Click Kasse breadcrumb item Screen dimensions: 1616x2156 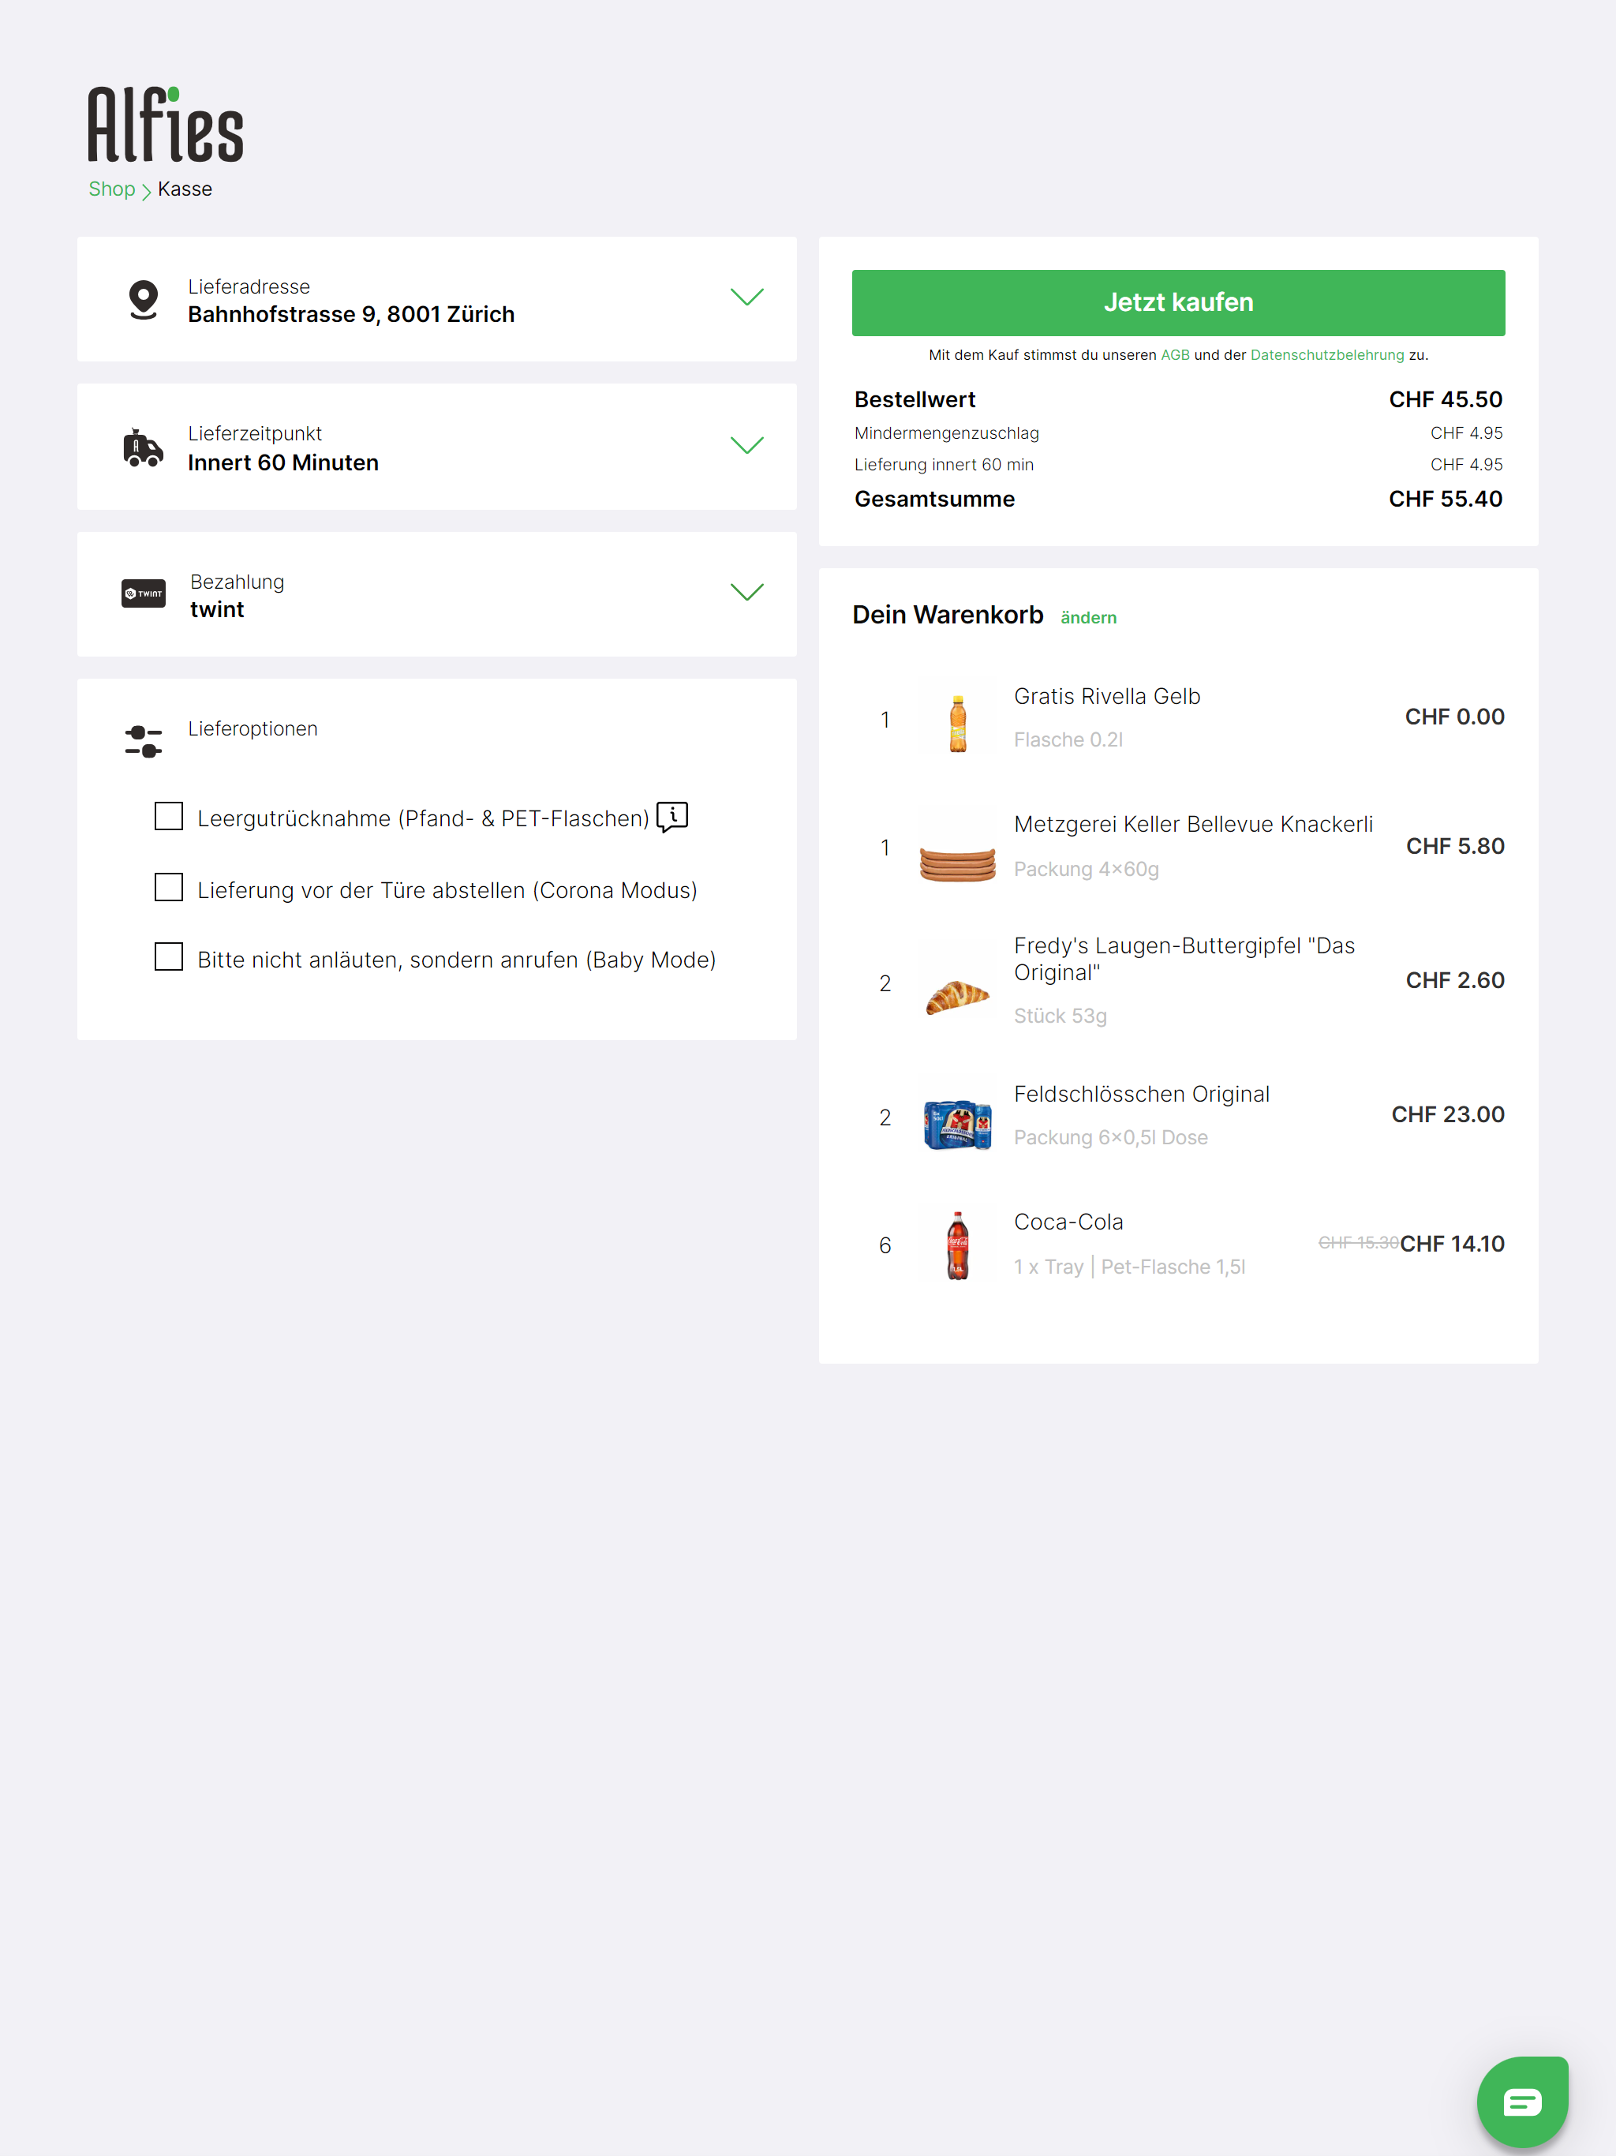point(185,189)
